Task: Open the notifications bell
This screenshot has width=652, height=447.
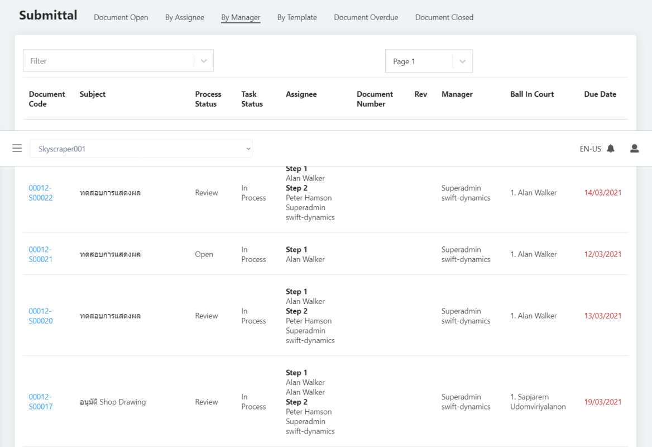Action: pos(610,148)
